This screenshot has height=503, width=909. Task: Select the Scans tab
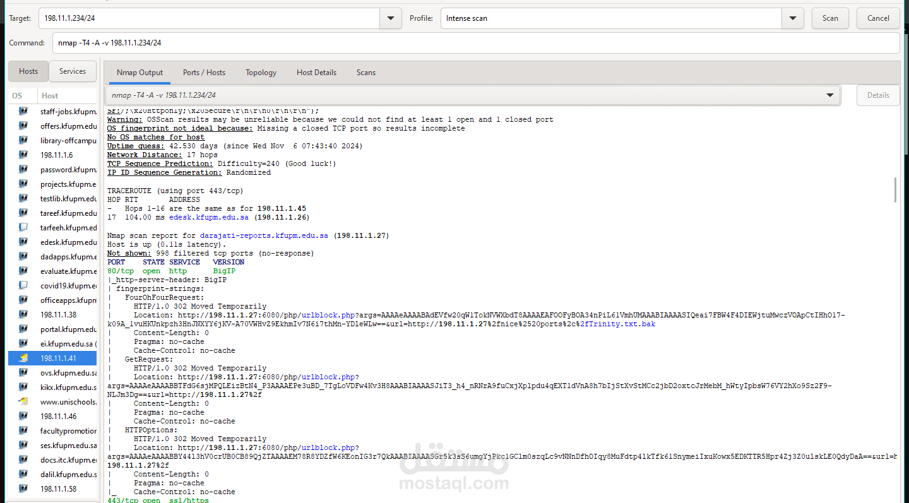tap(366, 73)
